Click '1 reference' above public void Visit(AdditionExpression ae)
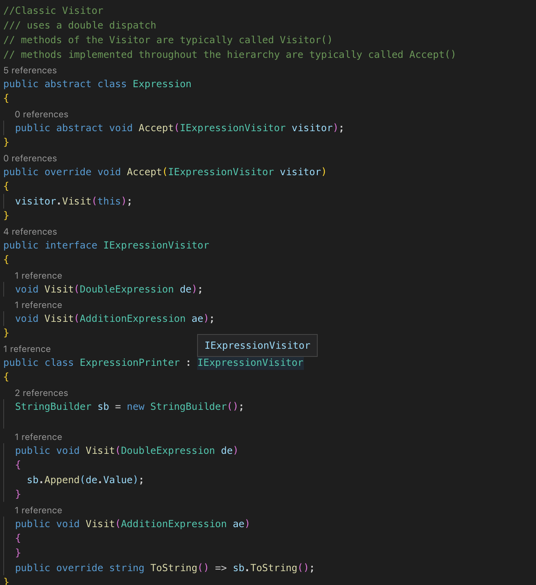The height and width of the screenshot is (585, 536). 39,510
